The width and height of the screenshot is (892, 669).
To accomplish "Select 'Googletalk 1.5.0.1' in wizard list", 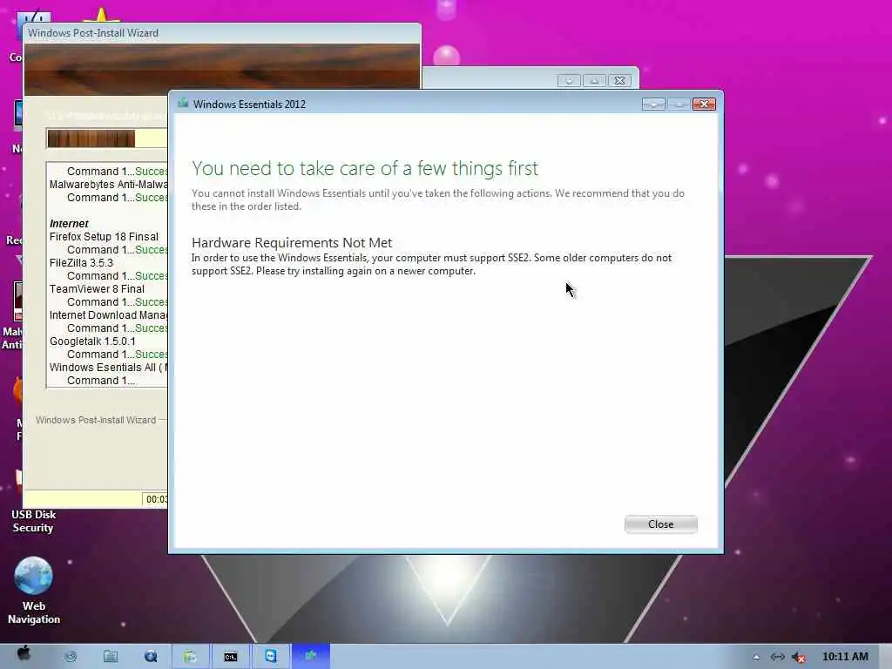I will pos(92,341).
